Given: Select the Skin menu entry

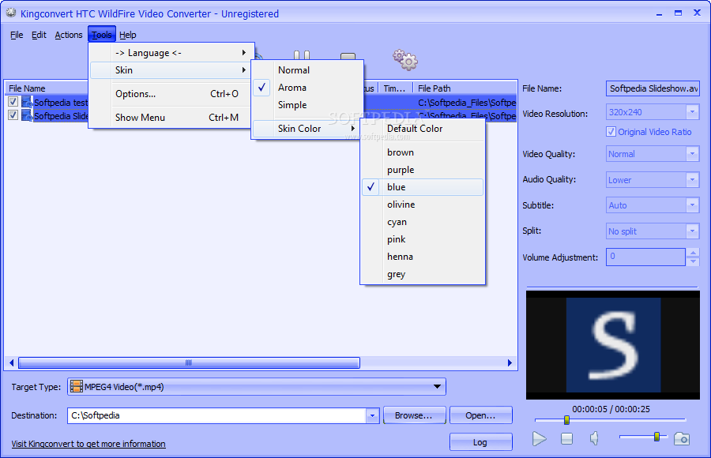Looking at the screenshot, I should (x=171, y=70).
